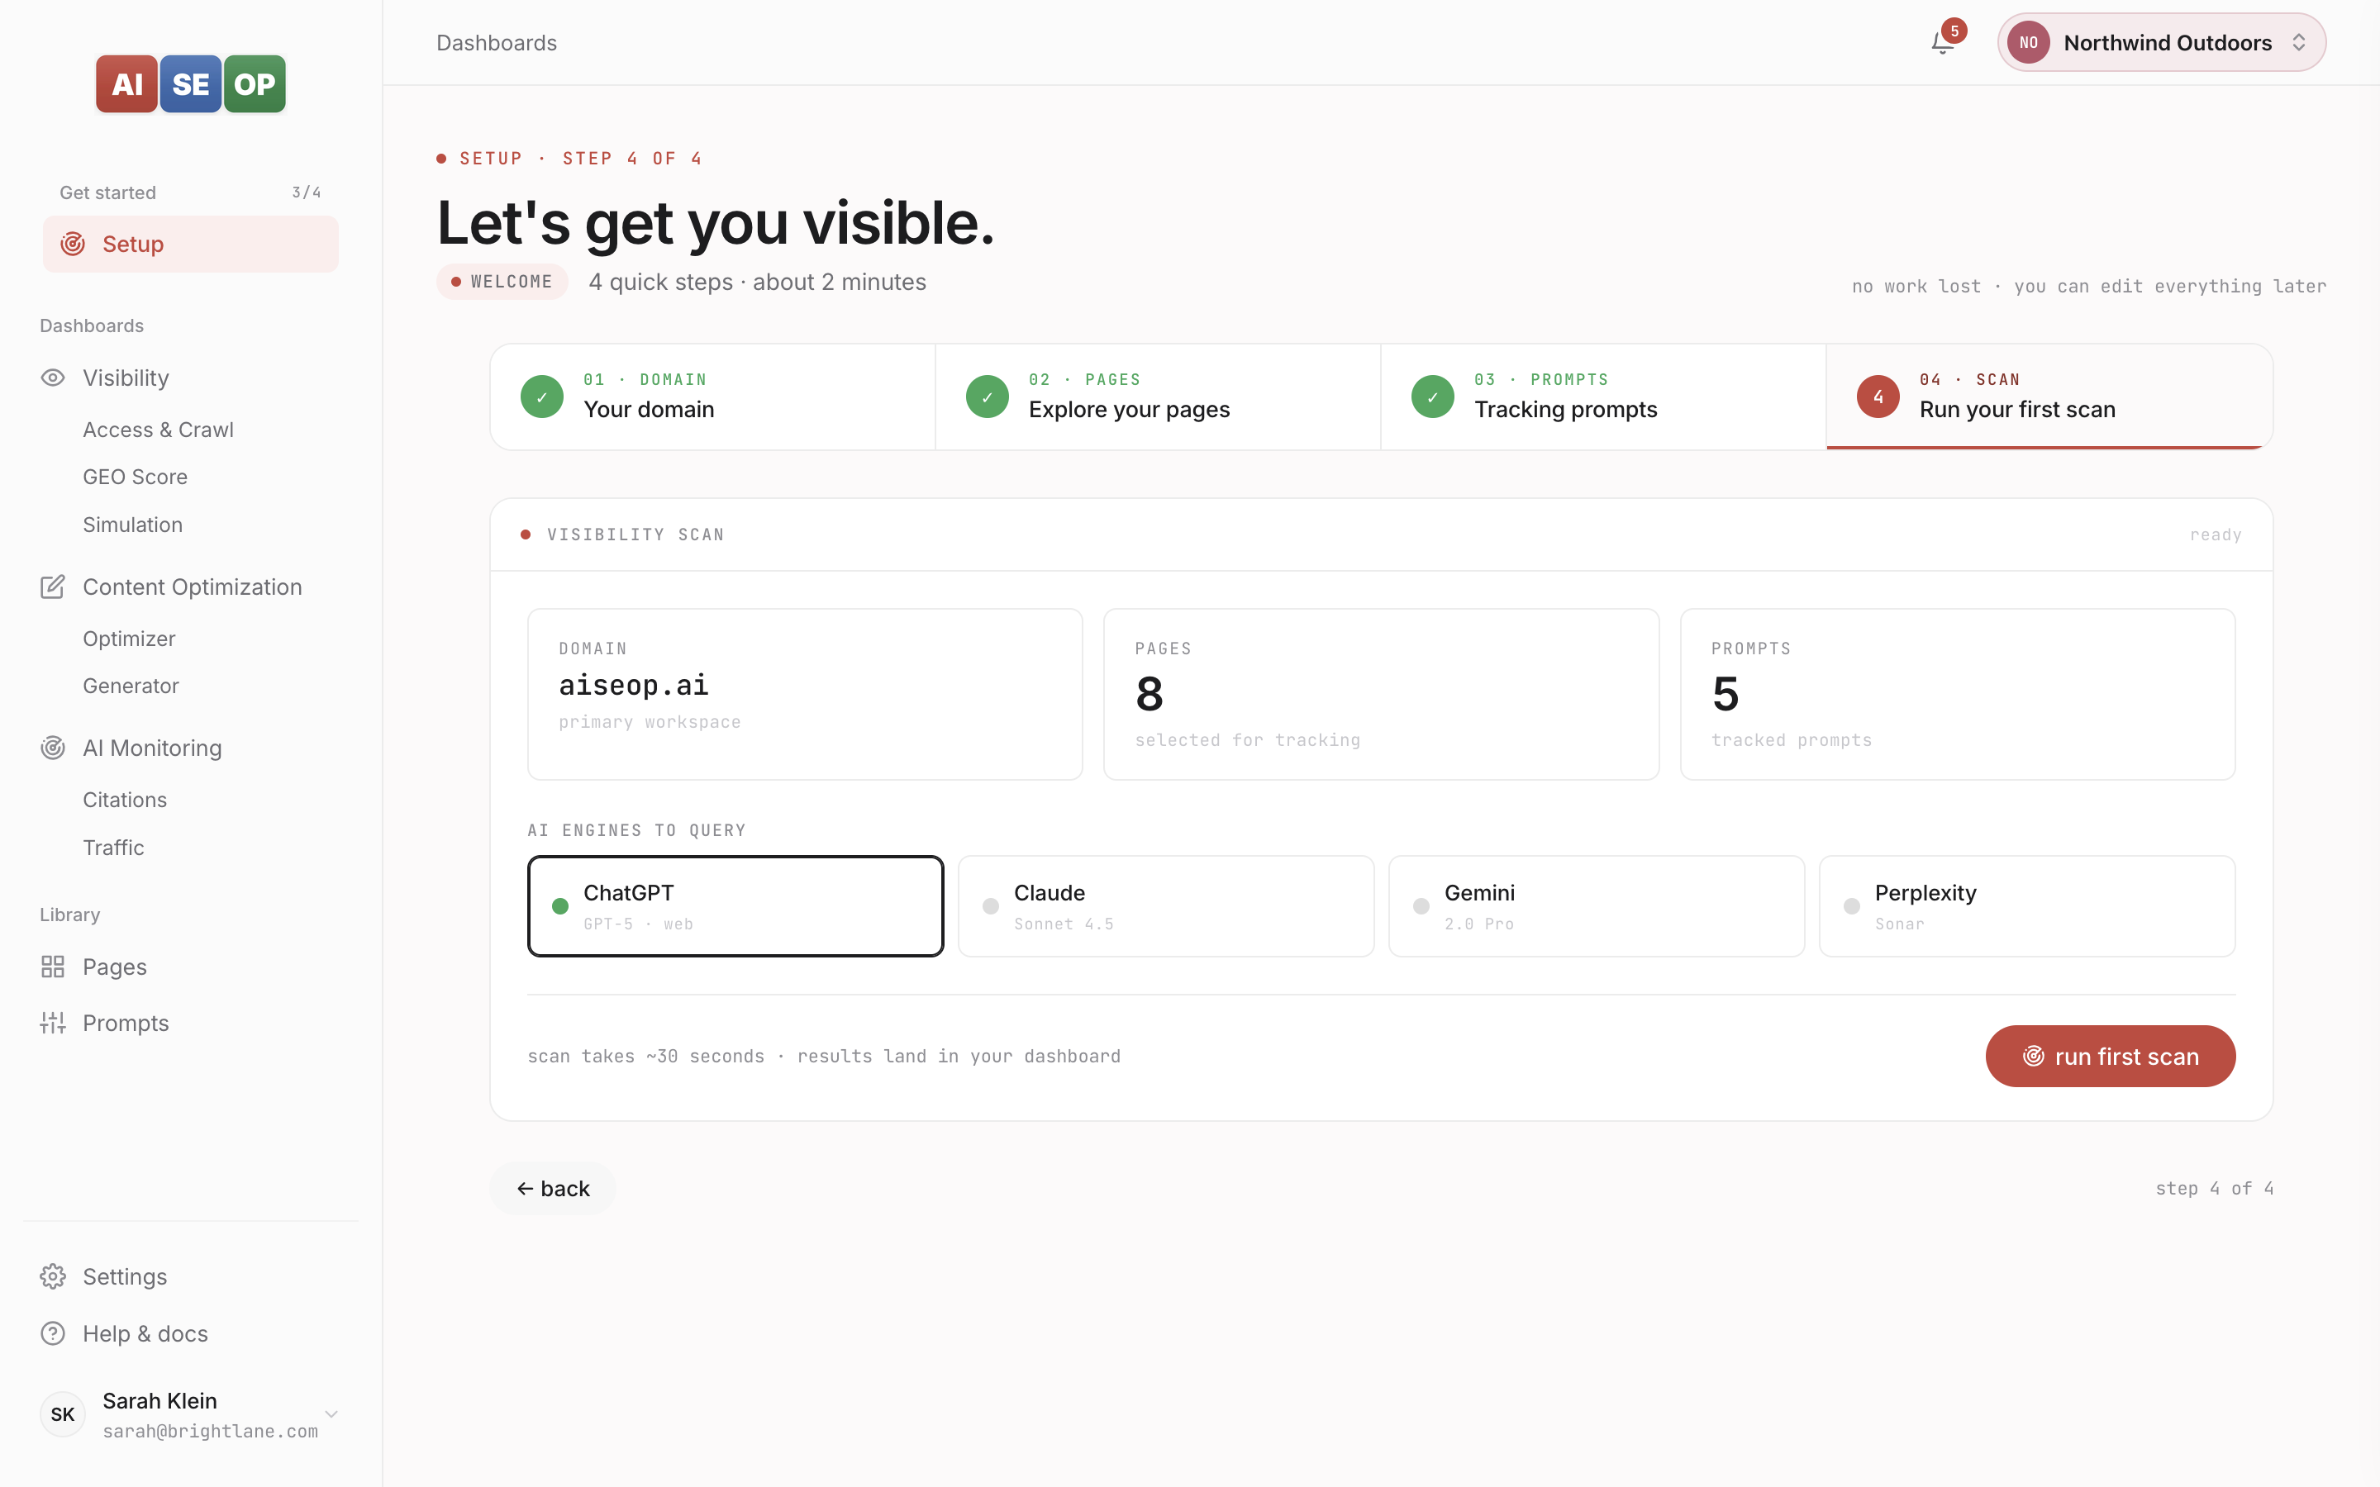The image size is (2380, 1487).
Task: Go to the Optimizer page
Action: click(x=129, y=639)
